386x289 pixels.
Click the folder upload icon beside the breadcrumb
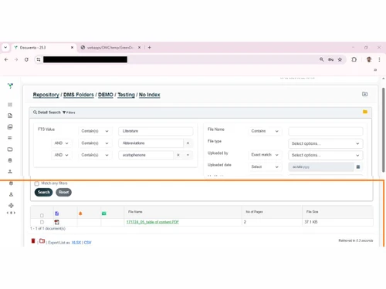click(x=365, y=94)
